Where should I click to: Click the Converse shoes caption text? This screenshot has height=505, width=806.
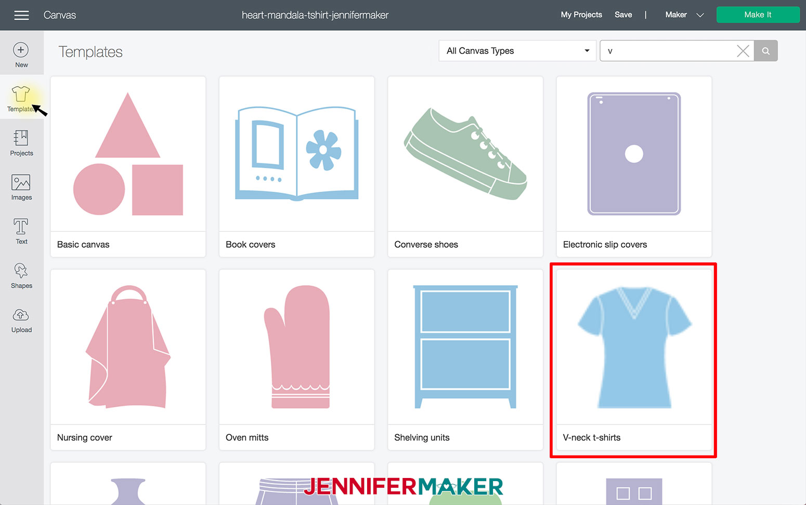click(x=426, y=245)
